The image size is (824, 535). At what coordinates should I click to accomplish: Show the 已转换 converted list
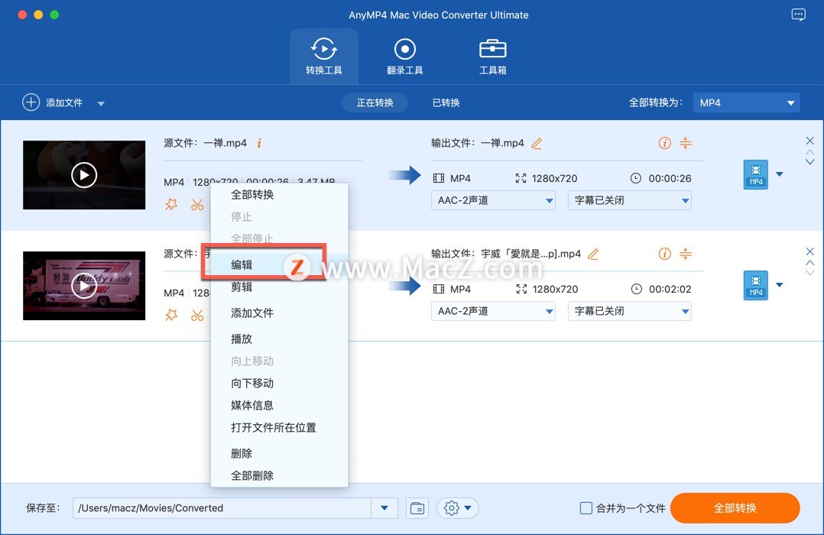click(x=446, y=102)
